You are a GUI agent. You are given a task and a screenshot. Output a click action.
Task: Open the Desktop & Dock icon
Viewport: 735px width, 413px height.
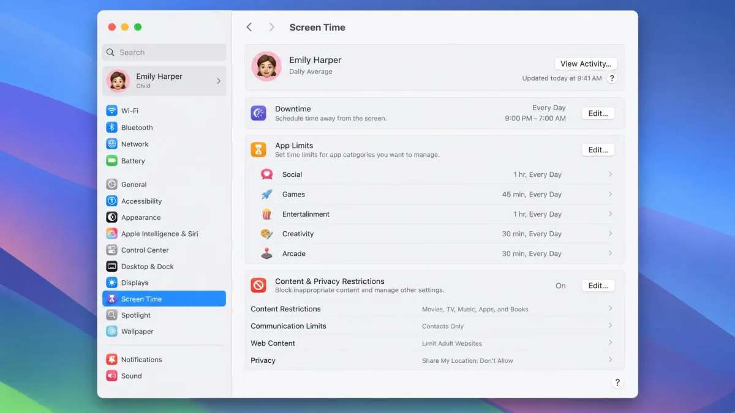111,266
